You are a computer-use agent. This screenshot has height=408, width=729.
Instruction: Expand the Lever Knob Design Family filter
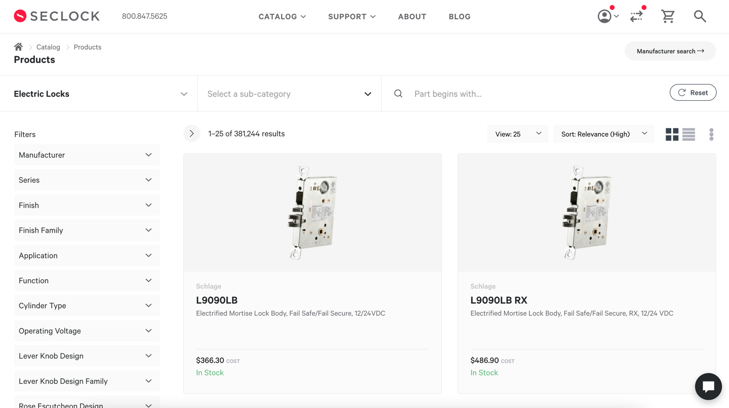pyautogui.click(x=87, y=381)
